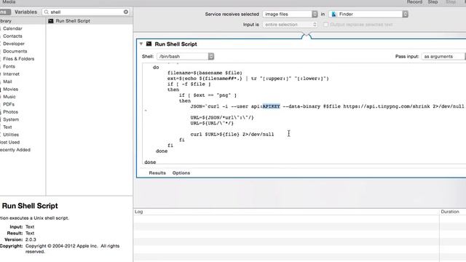The width and height of the screenshot is (466, 262).
Task: Open the 'image files' service input dropdown
Action: pyautogui.click(x=290, y=15)
